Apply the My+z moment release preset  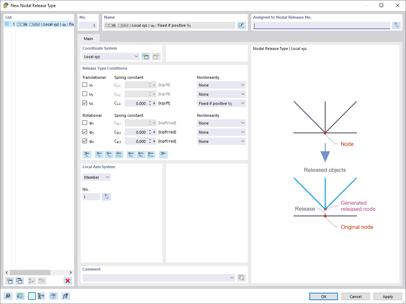coord(150,154)
